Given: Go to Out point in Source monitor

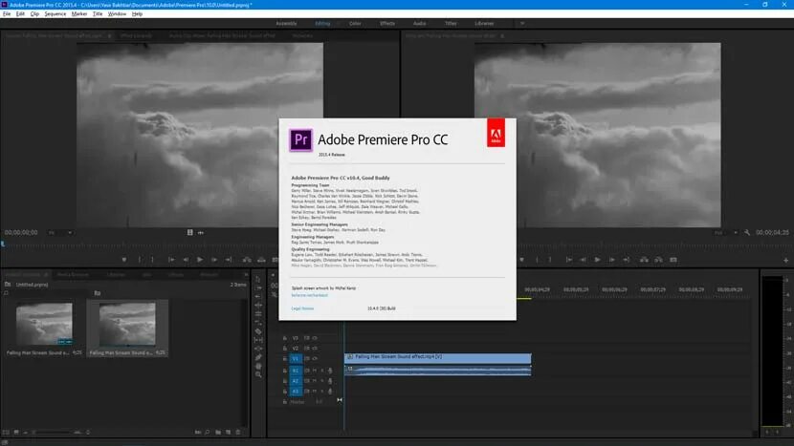Looking at the screenshot, I should coord(229,260).
